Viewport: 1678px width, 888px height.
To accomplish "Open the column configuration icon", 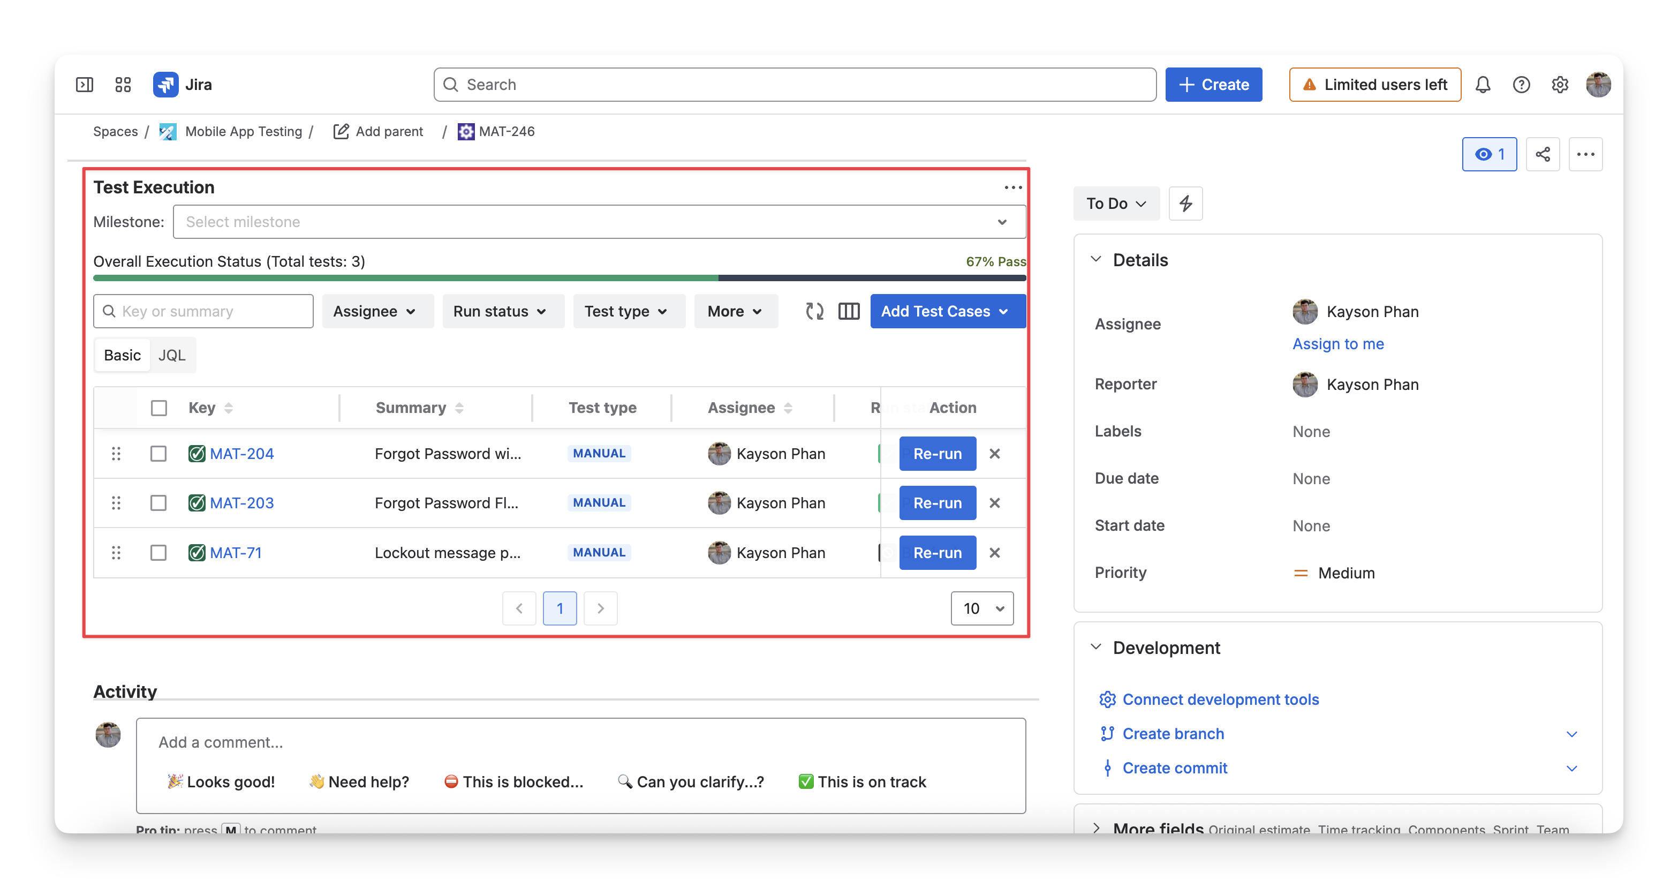I will tap(849, 311).
